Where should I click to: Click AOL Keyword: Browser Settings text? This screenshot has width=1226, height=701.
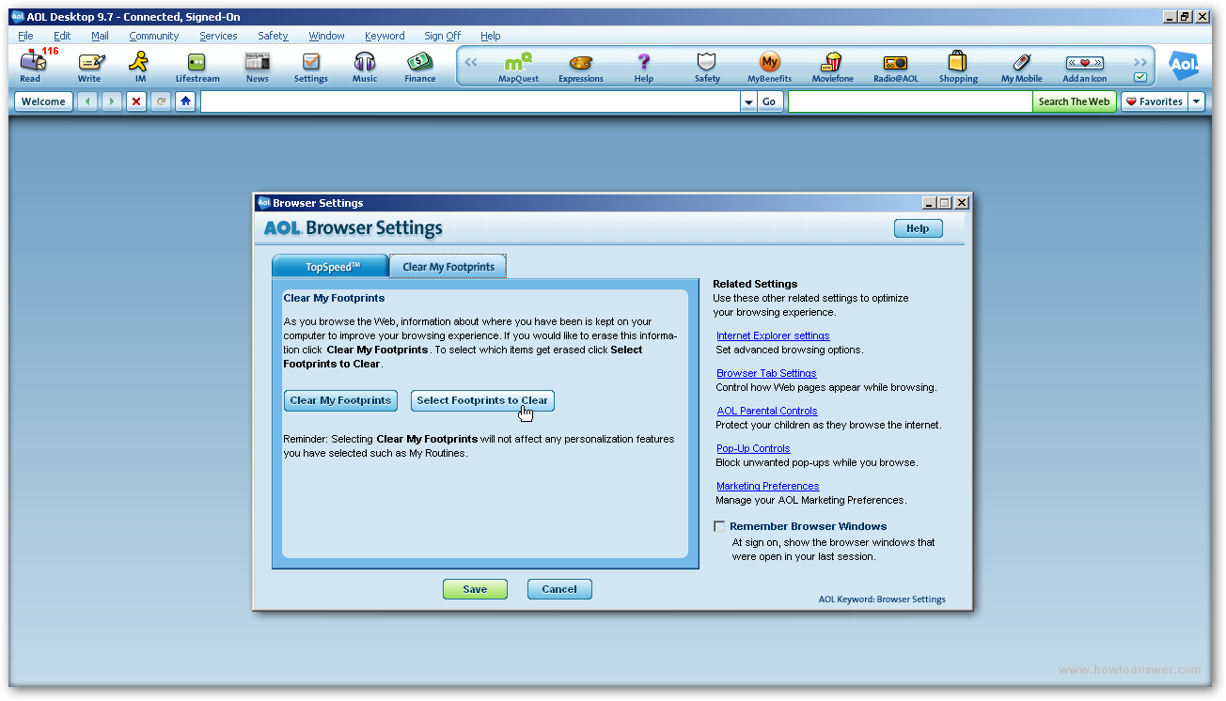pos(882,600)
